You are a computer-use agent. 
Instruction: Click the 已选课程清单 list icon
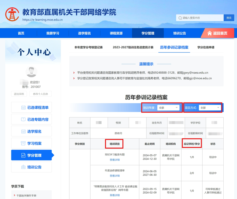pyautogui.click(x=23, y=107)
